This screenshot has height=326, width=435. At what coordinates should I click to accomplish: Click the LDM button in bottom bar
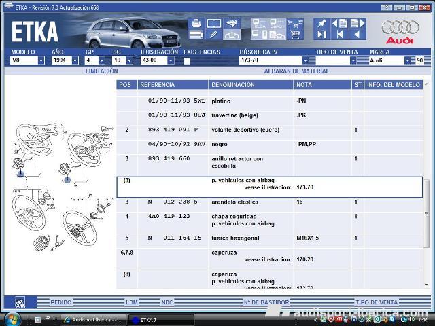point(132,302)
